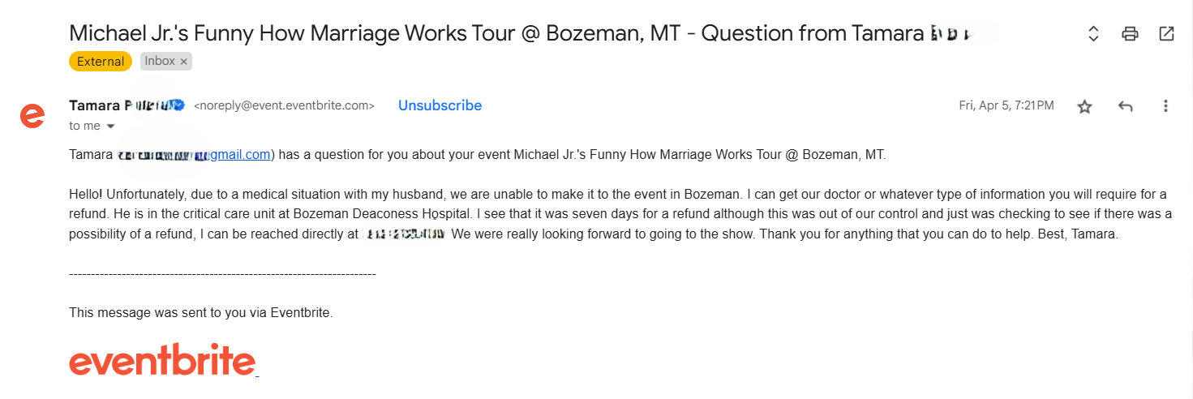Open the three-dot More options menu
Screen dimensions: 1193x399
coord(1165,106)
